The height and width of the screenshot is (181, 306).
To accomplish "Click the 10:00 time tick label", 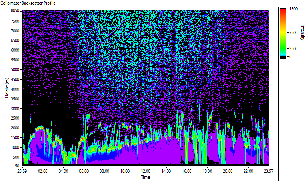I will (x=125, y=171).
